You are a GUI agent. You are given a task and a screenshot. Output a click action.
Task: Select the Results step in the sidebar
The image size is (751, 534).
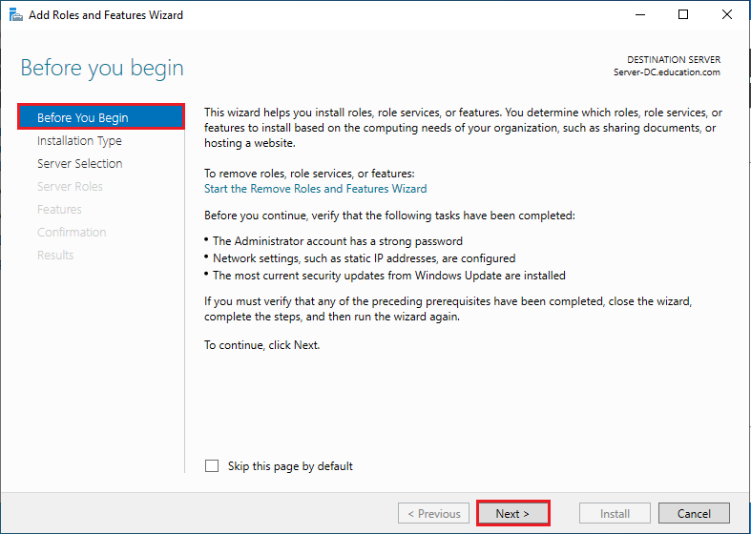tap(55, 256)
